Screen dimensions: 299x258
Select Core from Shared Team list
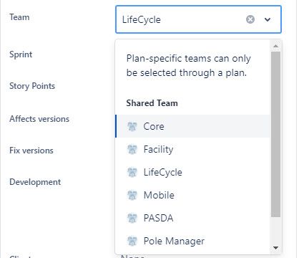[x=192, y=126]
